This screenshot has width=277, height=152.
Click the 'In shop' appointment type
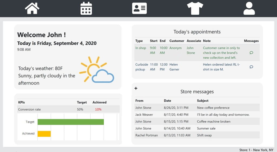pos(141,48)
